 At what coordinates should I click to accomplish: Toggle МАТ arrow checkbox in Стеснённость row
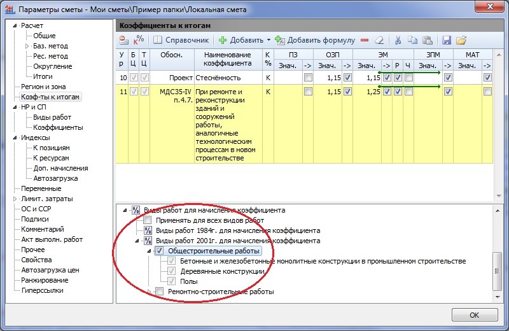coord(487,77)
